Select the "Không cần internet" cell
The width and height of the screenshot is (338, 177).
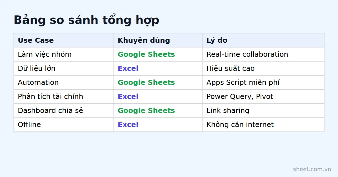coord(263,124)
